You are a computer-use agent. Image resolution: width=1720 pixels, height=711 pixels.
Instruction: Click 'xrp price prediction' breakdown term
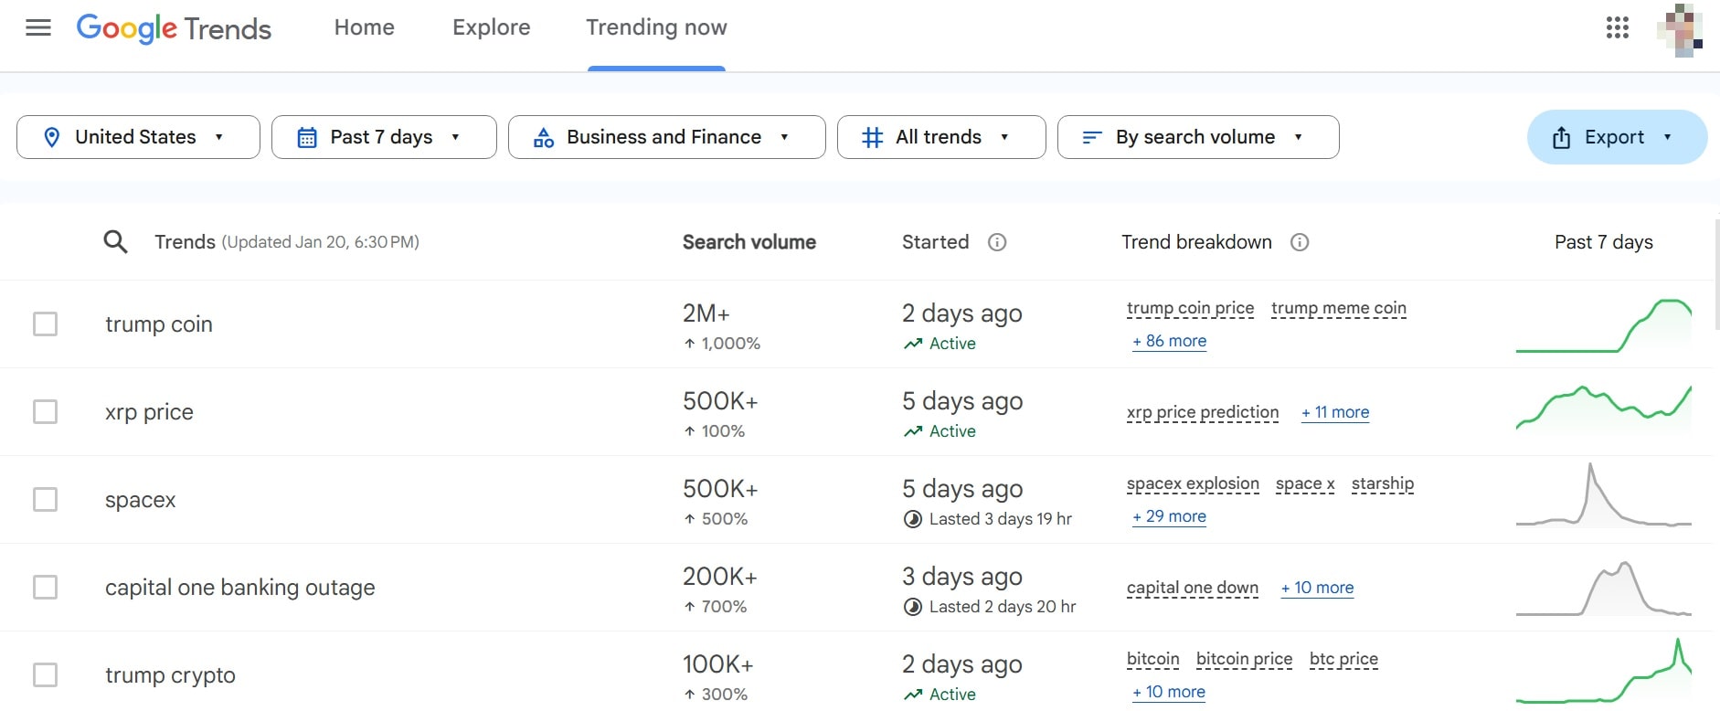tap(1203, 412)
